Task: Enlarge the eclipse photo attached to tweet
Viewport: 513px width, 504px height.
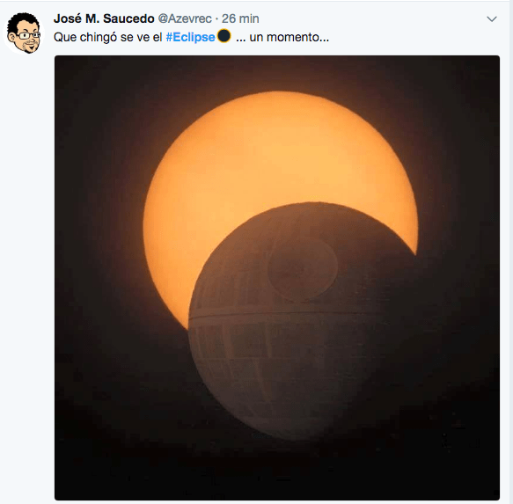Action: pos(277,278)
